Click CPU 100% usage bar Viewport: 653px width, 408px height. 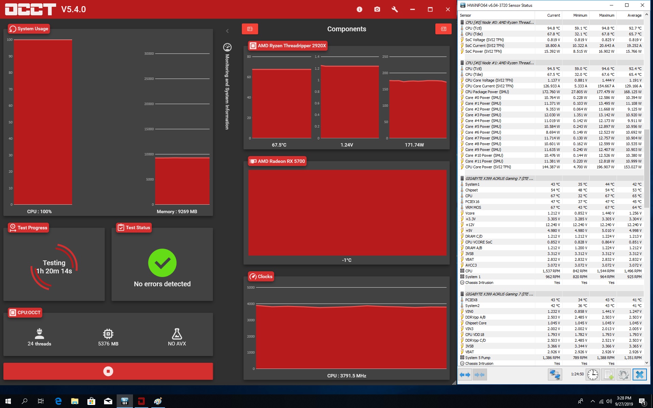(43, 122)
